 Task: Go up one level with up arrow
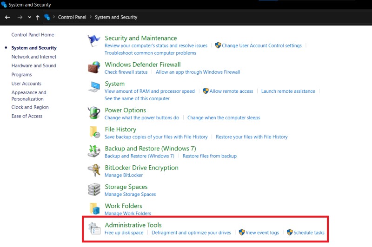(38, 17)
